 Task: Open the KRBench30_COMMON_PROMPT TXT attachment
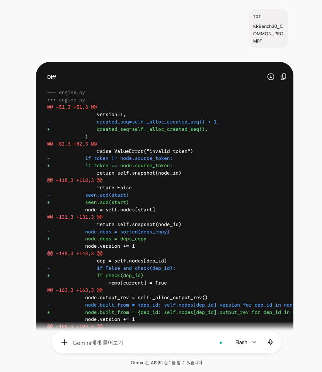(268, 29)
